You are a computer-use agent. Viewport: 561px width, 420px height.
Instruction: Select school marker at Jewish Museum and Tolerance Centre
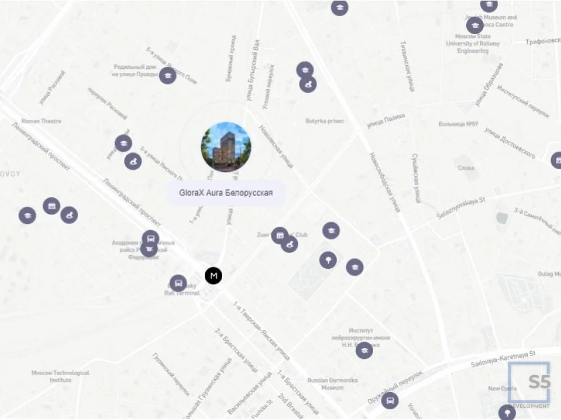pyautogui.click(x=489, y=6)
